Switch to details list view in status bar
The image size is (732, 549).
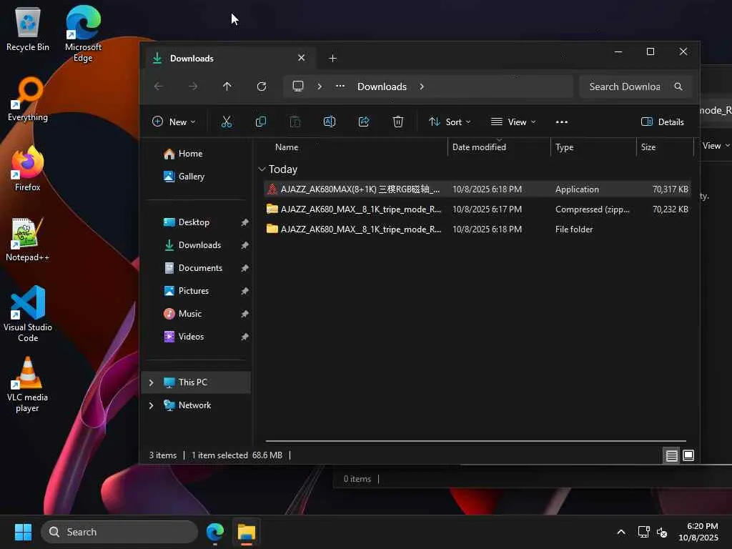click(x=671, y=455)
